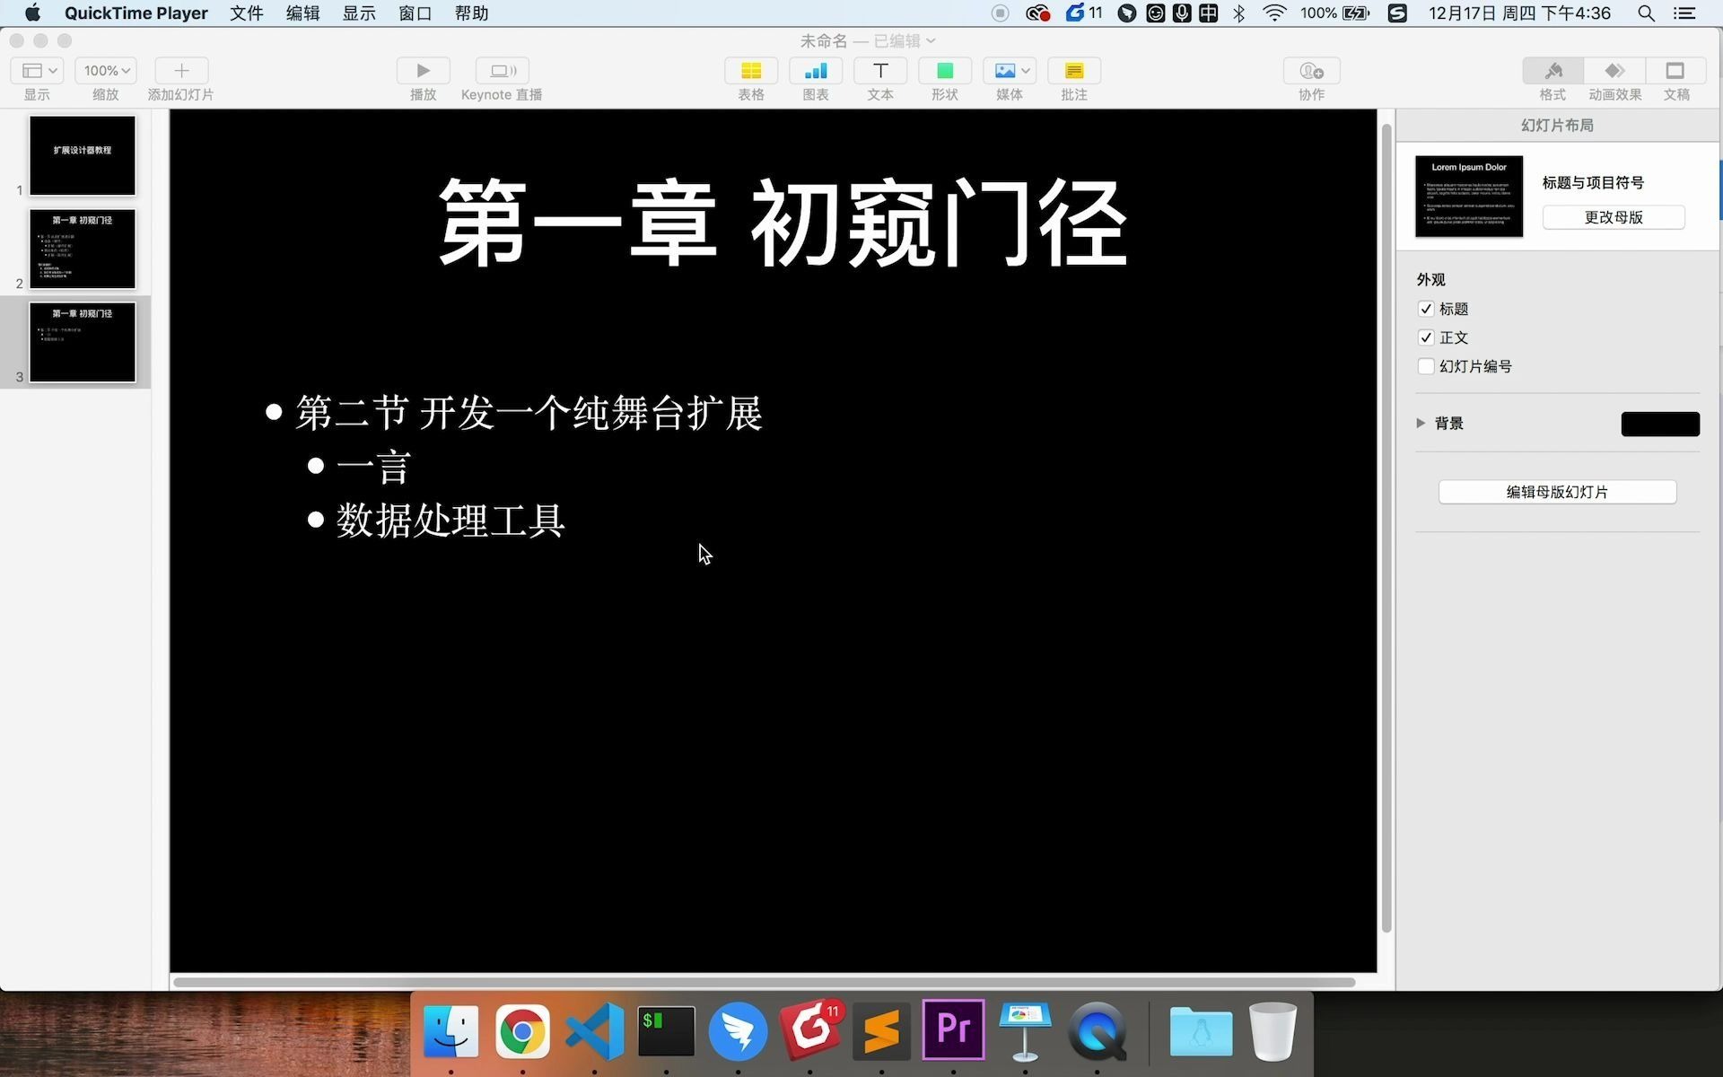Switch to the 动画效果 tab
The height and width of the screenshot is (1077, 1723).
[1614, 71]
